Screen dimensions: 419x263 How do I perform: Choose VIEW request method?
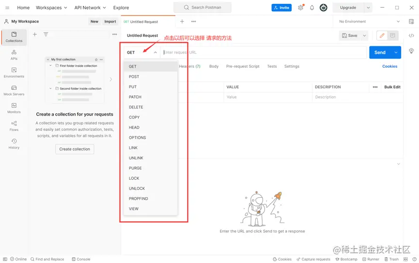(x=151, y=208)
